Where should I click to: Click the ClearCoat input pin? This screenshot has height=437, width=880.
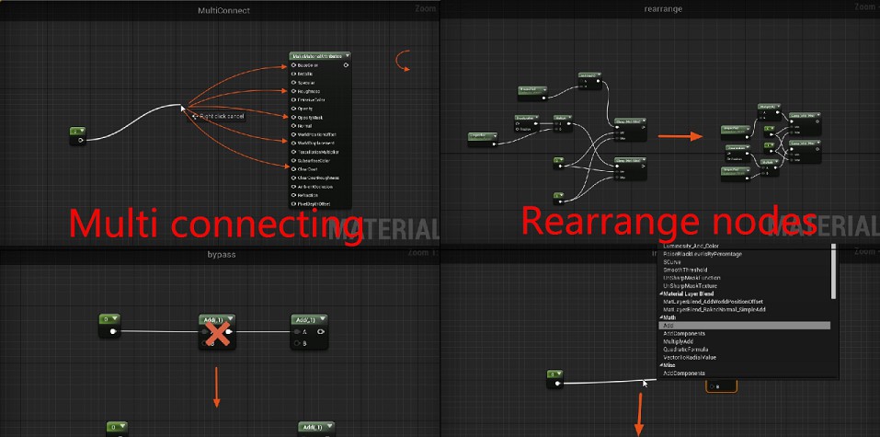(293, 169)
